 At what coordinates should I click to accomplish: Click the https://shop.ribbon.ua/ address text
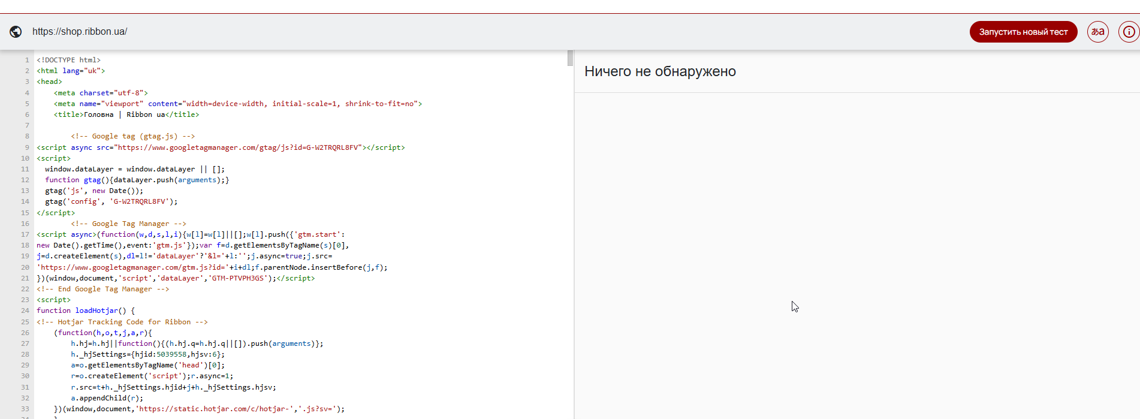[80, 32]
